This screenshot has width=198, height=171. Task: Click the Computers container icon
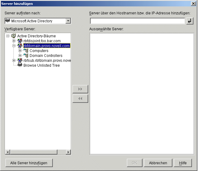tap(26, 50)
